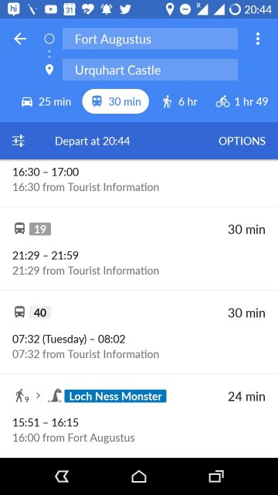Edit the Fort Augustus origin field
Screen dimensions: 278x495
150,39
